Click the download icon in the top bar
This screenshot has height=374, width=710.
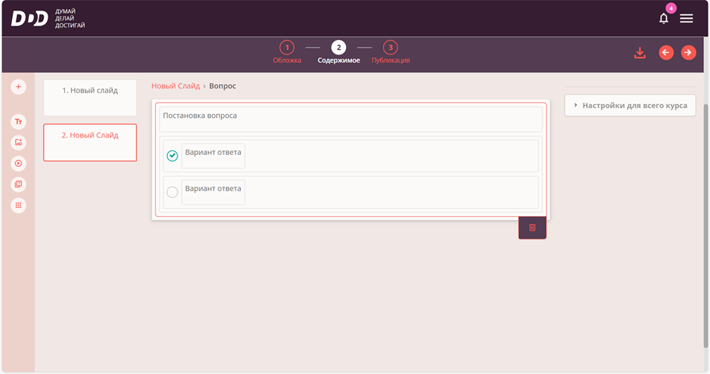640,53
